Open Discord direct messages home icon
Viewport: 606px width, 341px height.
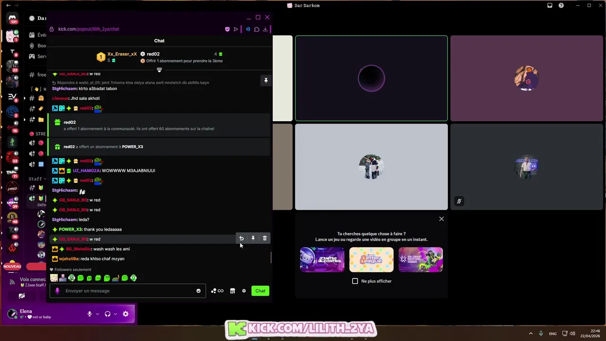coord(12,19)
